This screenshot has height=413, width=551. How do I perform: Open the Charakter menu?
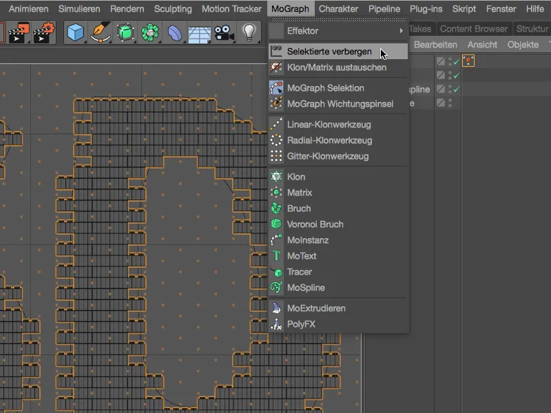tap(339, 9)
